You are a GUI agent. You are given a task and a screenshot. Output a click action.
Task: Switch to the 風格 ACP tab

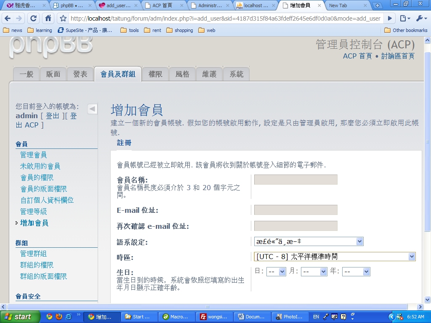coord(182,74)
